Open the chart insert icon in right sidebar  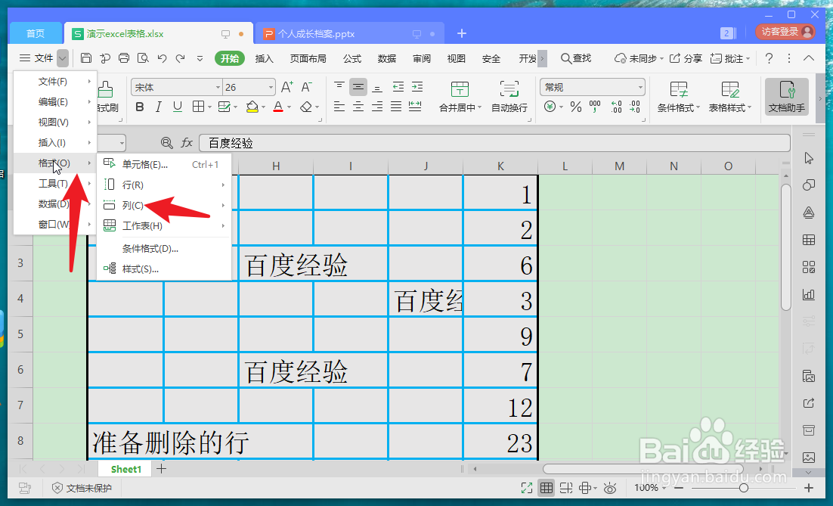point(809,293)
